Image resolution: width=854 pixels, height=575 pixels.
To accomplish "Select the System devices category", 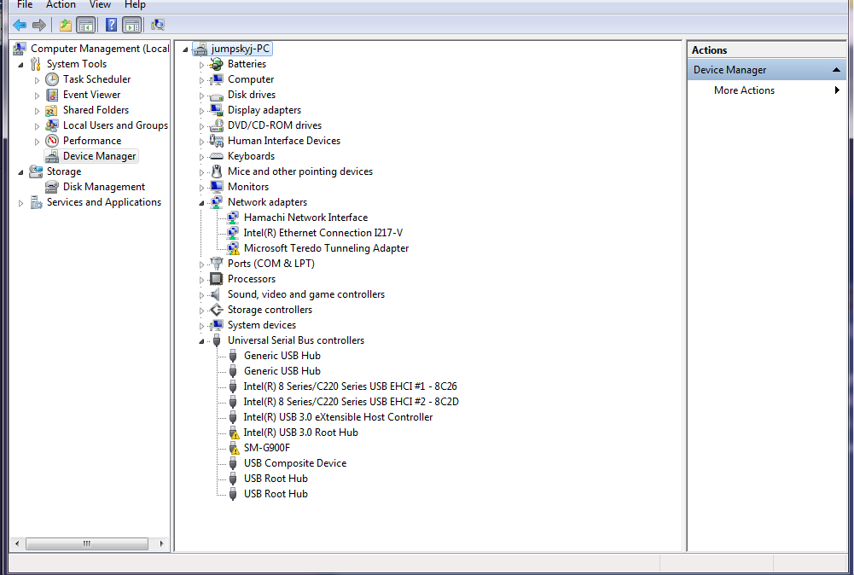I will (261, 325).
